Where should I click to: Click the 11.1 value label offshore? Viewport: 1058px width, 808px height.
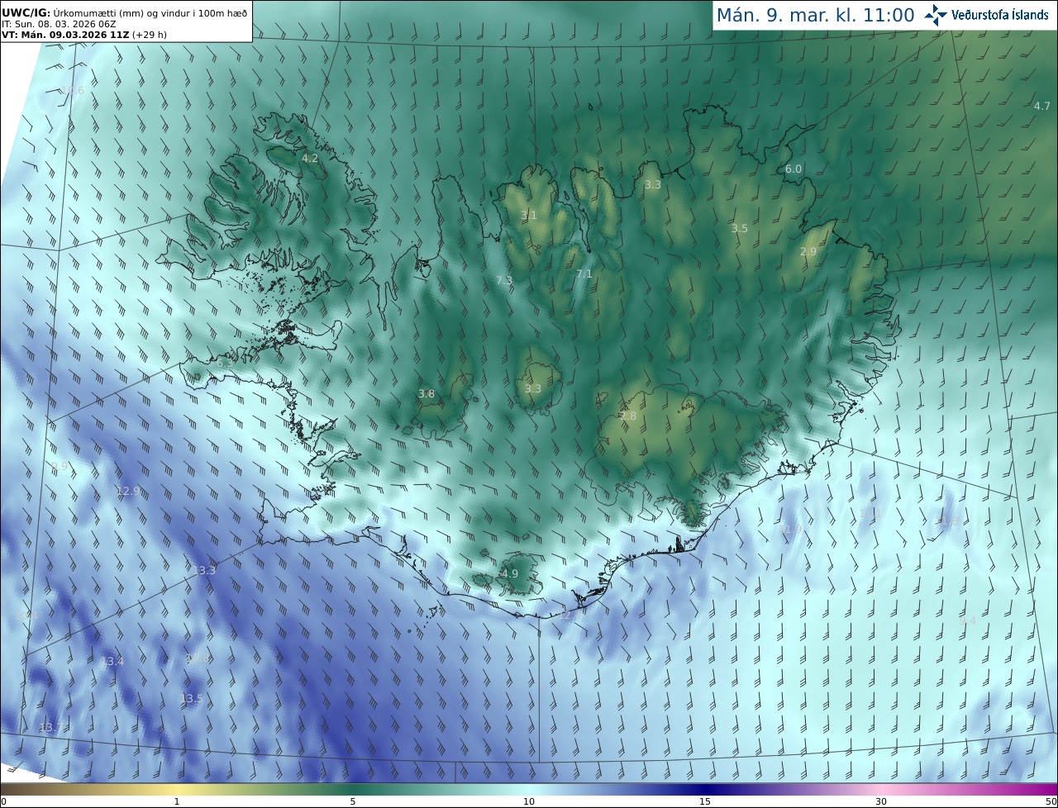(870, 513)
